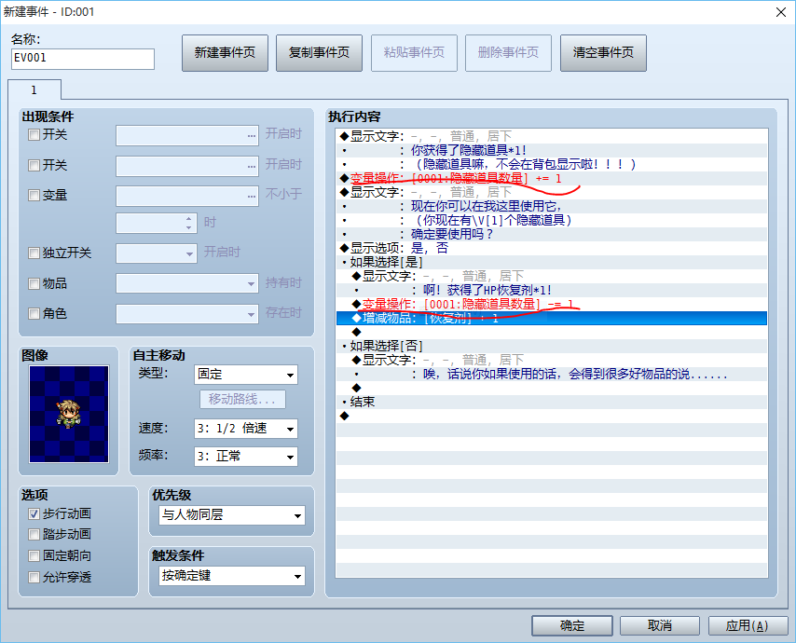Image resolution: width=796 pixels, height=643 pixels.
Task: Cancel with the 取消 button
Action: (660, 625)
